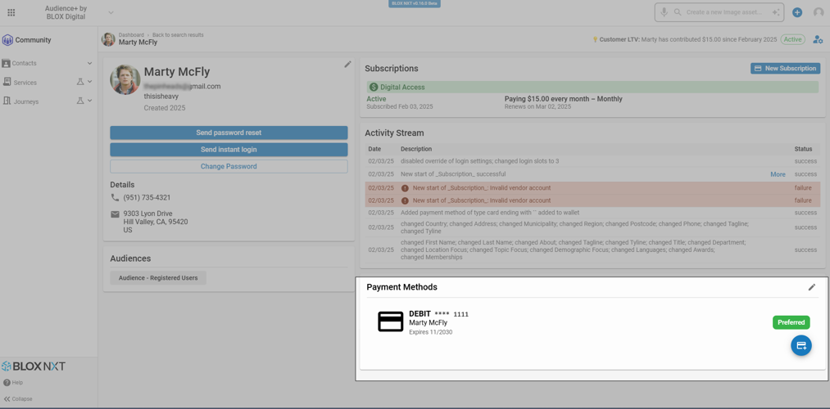
Task: Click the BLOX NXT v0.16.0 Beta version badge
Action: [x=415, y=3]
